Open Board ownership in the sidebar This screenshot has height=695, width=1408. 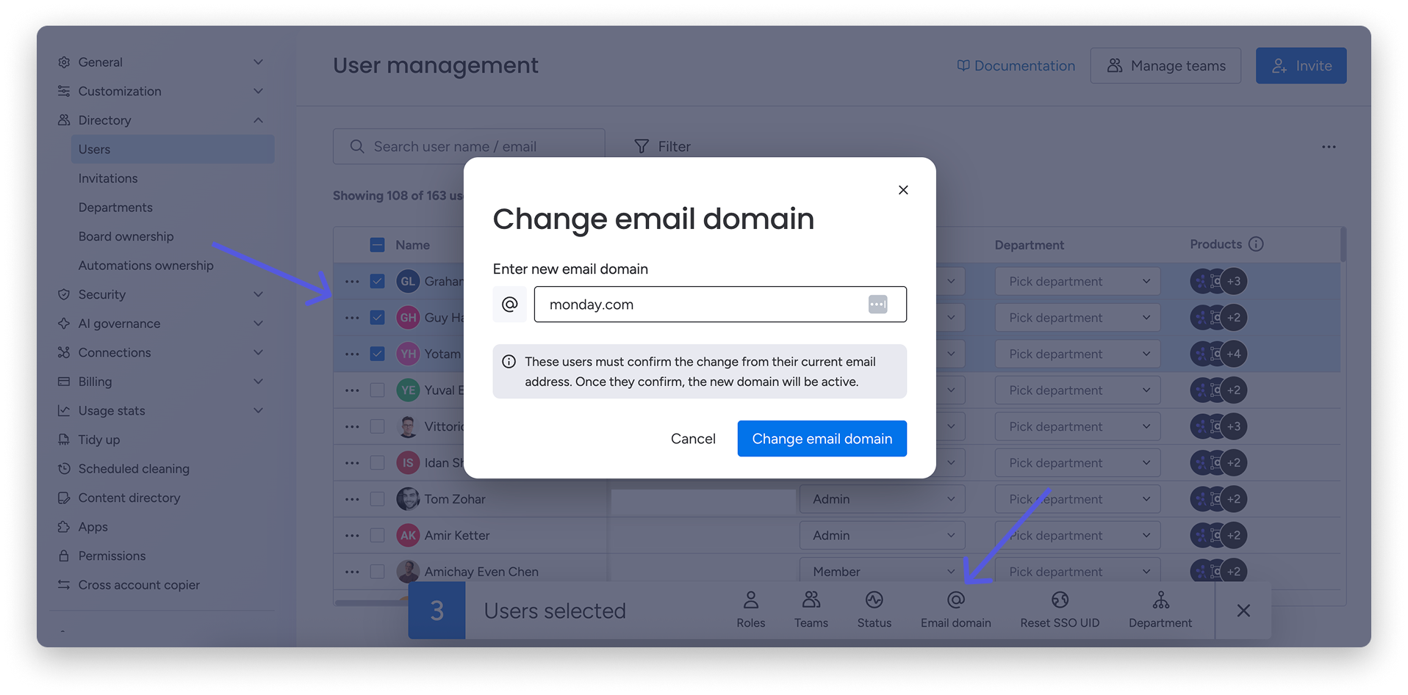click(126, 236)
